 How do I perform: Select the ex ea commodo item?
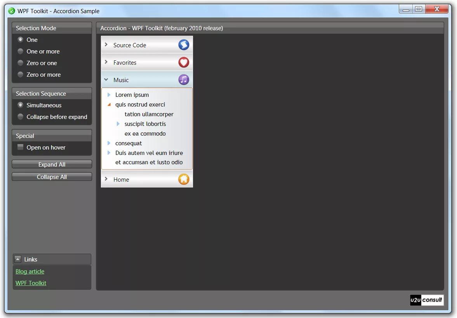[x=145, y=133]
